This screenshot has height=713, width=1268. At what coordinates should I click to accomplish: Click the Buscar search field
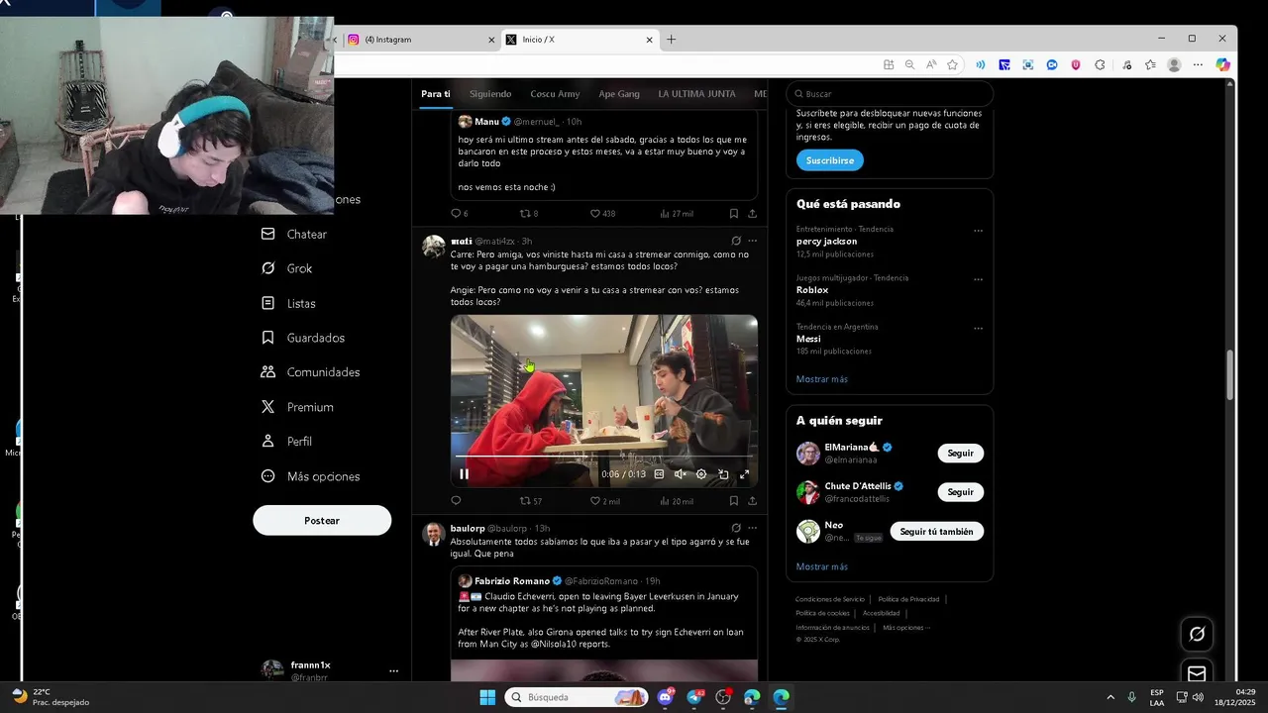890,94
